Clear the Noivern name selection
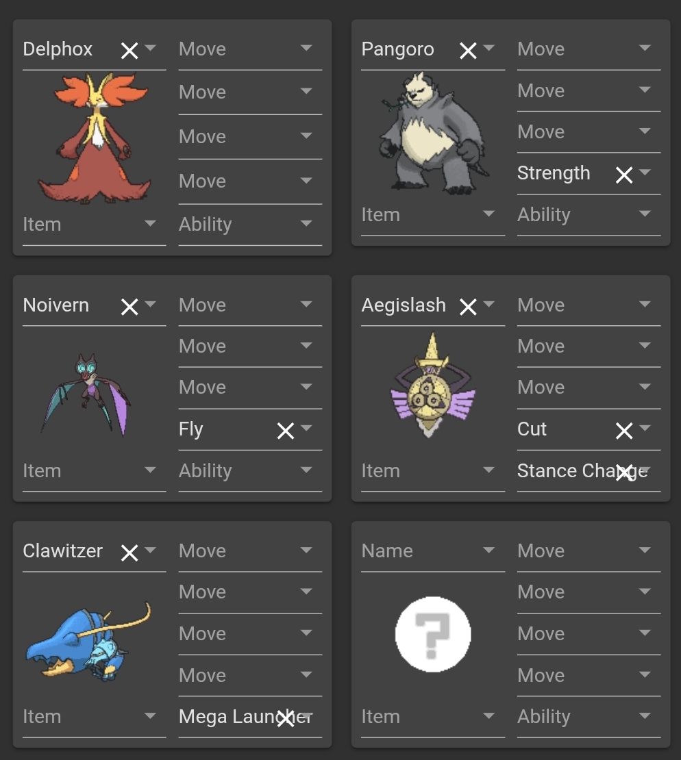681x760 pixels. point(129,306)
